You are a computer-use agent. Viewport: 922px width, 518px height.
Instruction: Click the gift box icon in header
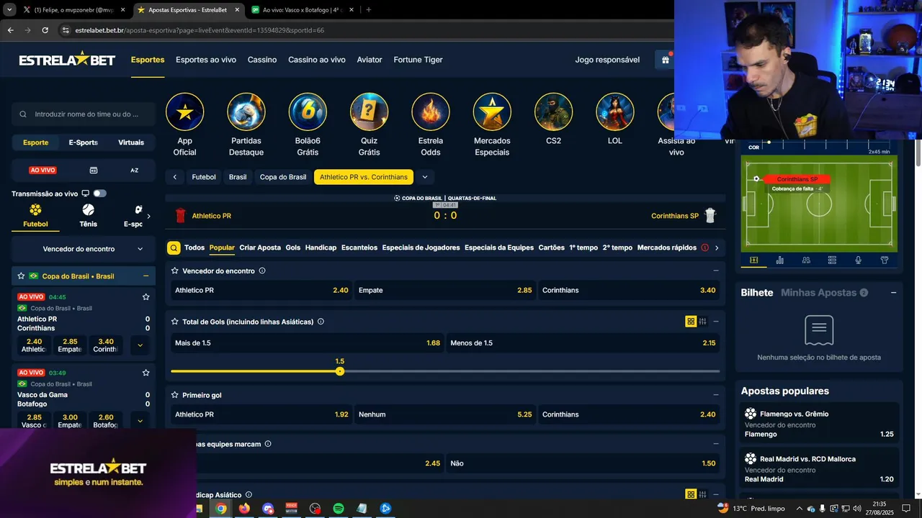(x=666, y=60)
